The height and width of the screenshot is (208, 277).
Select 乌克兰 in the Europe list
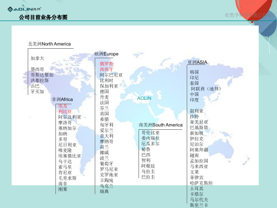106,186
